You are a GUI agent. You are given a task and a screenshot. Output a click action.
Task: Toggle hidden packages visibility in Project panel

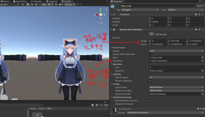click(x=106, y=105)
